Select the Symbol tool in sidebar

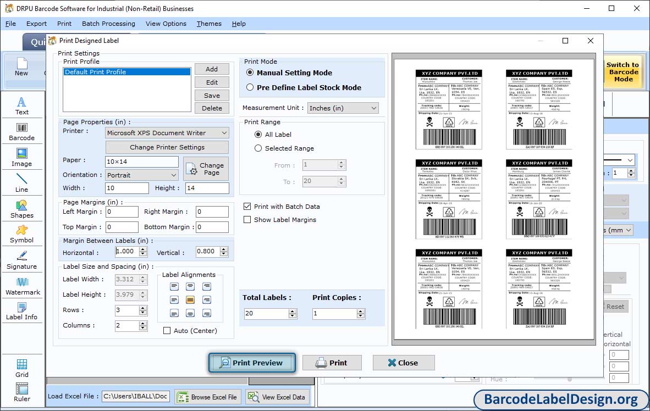tap(21, 234)
